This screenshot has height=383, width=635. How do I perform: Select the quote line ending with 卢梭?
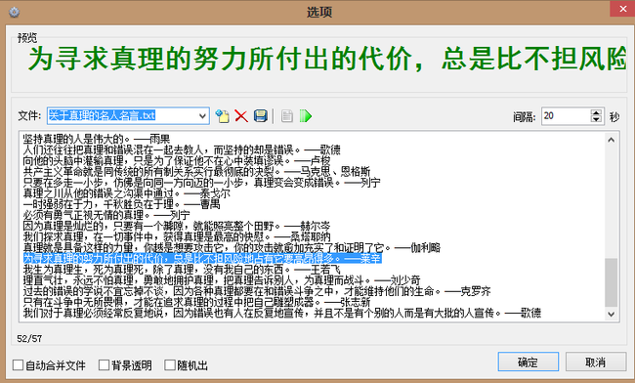coord(177,161)
